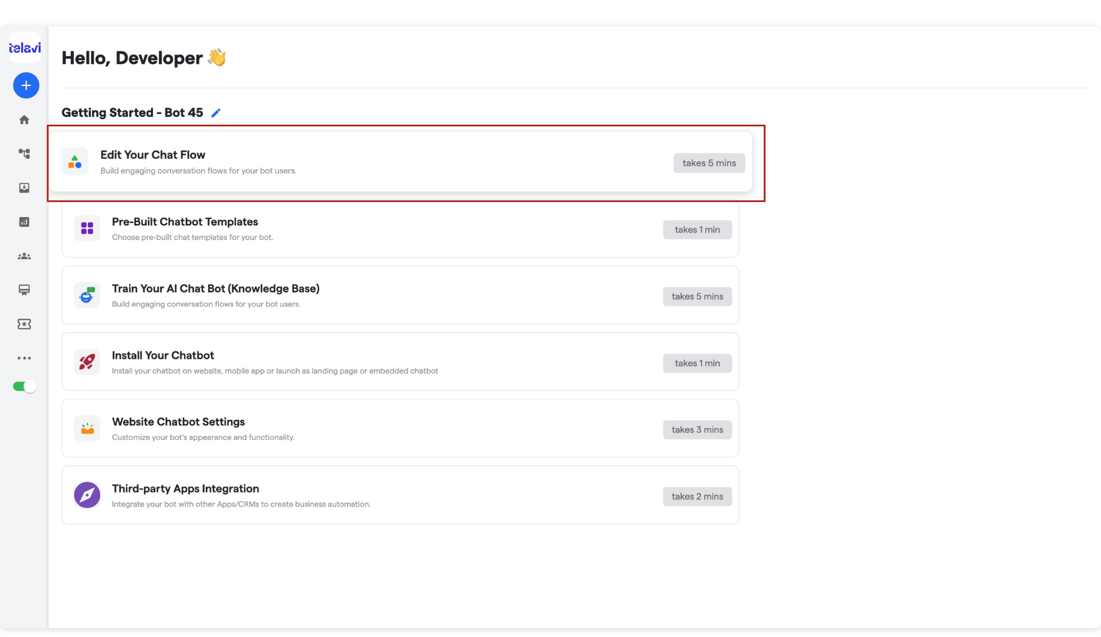
Task: Open the chat flow tree sidebar icon
Action: tap(24, 154)
